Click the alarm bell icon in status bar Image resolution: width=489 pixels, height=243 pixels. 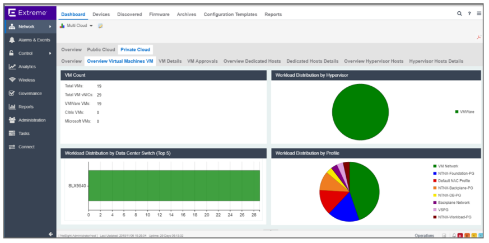click(x=454, y=236)
